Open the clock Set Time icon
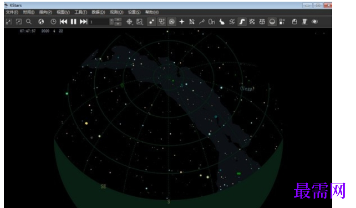 point(53,22)
